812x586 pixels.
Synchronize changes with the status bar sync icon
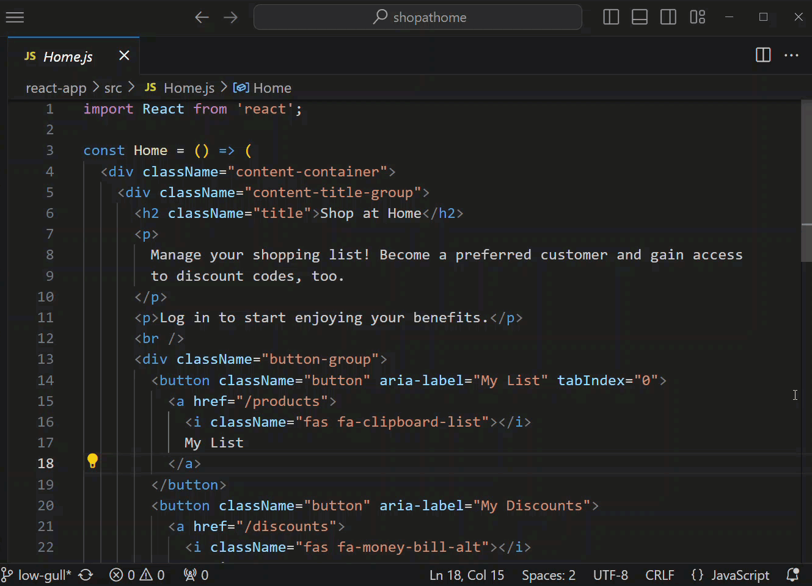point(86,574)
